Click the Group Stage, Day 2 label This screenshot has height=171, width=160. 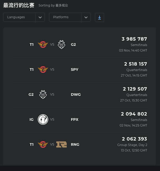click(132, 145)
